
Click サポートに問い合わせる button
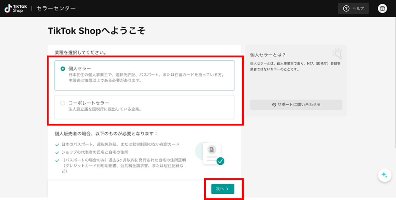point(296,105)
